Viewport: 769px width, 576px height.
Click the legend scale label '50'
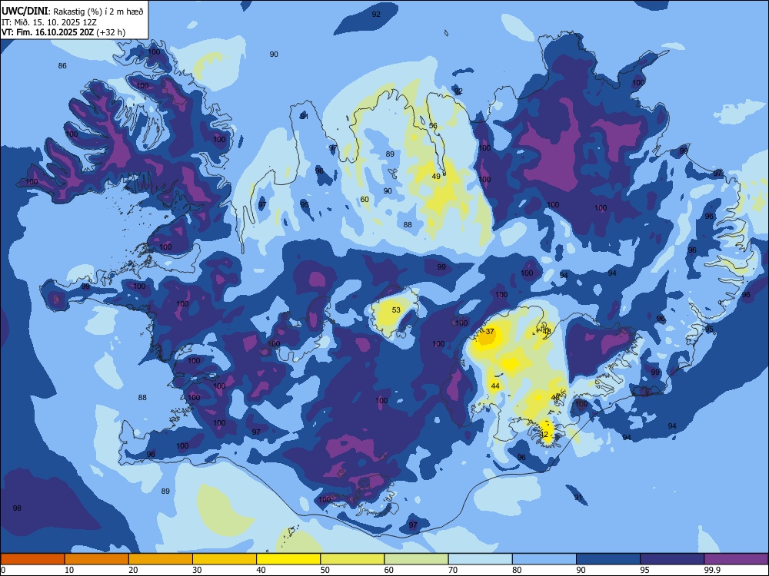(325, 570)
